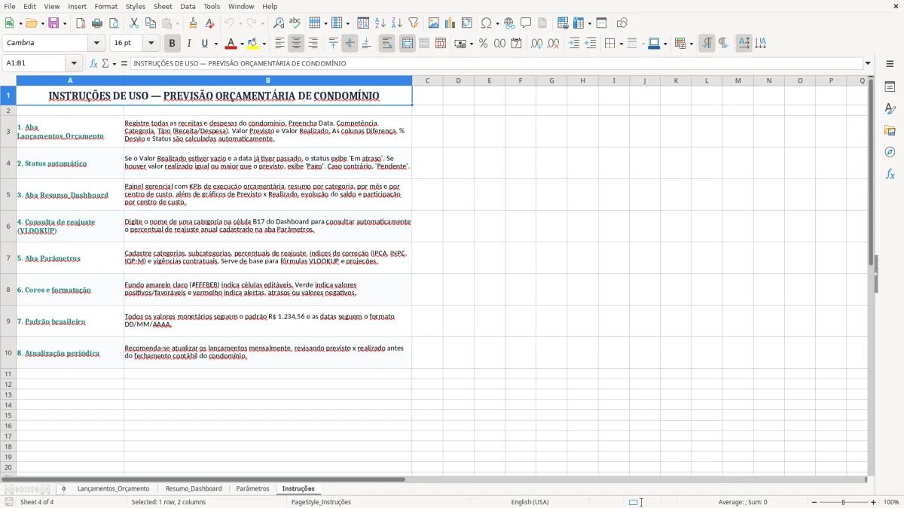Open the Sidebar Navigator

[890, 152]
